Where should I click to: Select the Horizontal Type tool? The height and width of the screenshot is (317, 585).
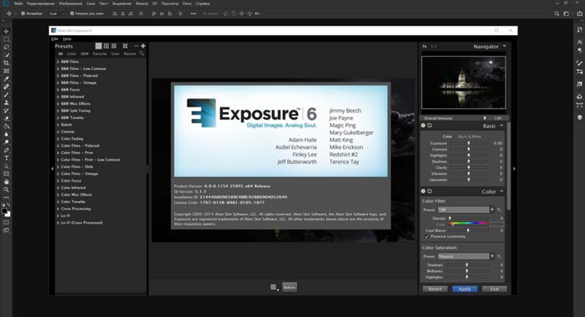7,158
